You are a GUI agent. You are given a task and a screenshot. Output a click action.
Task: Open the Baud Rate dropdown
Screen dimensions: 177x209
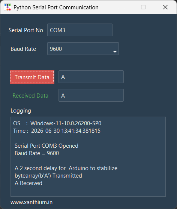(x=83, y=49)
